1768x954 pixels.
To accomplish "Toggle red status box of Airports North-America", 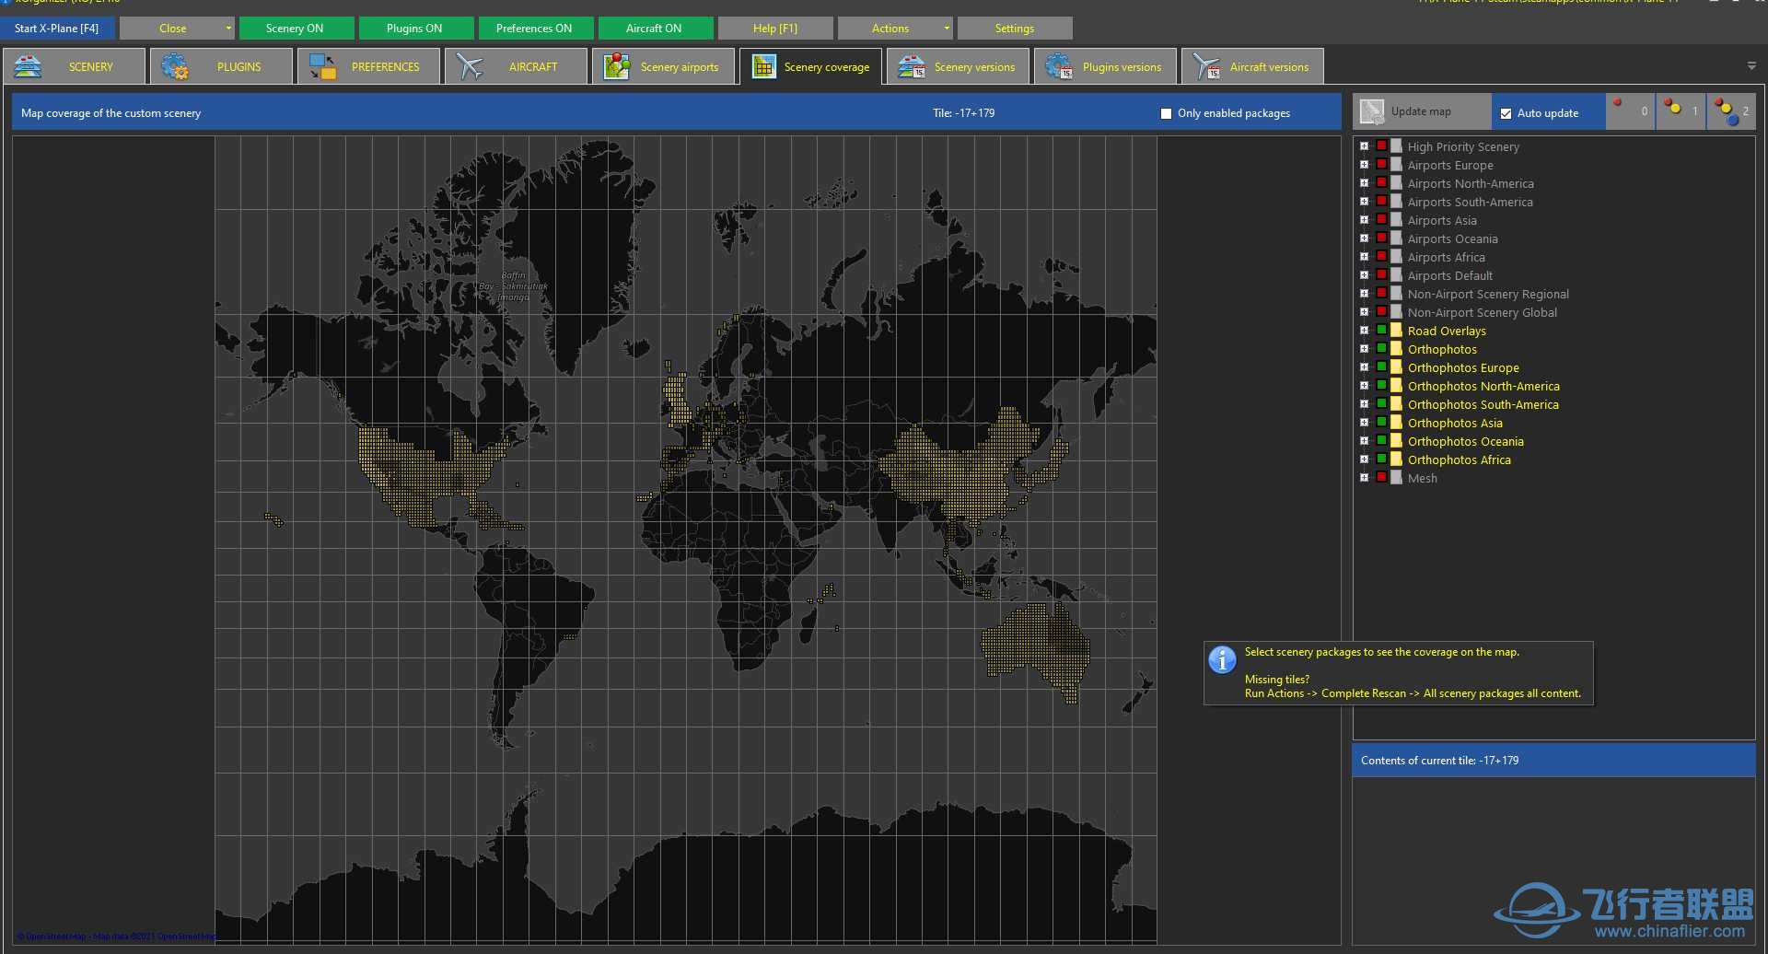I will 1381,182.
